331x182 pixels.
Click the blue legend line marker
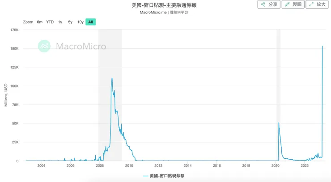pyautogui.click(x=145, y=176)
